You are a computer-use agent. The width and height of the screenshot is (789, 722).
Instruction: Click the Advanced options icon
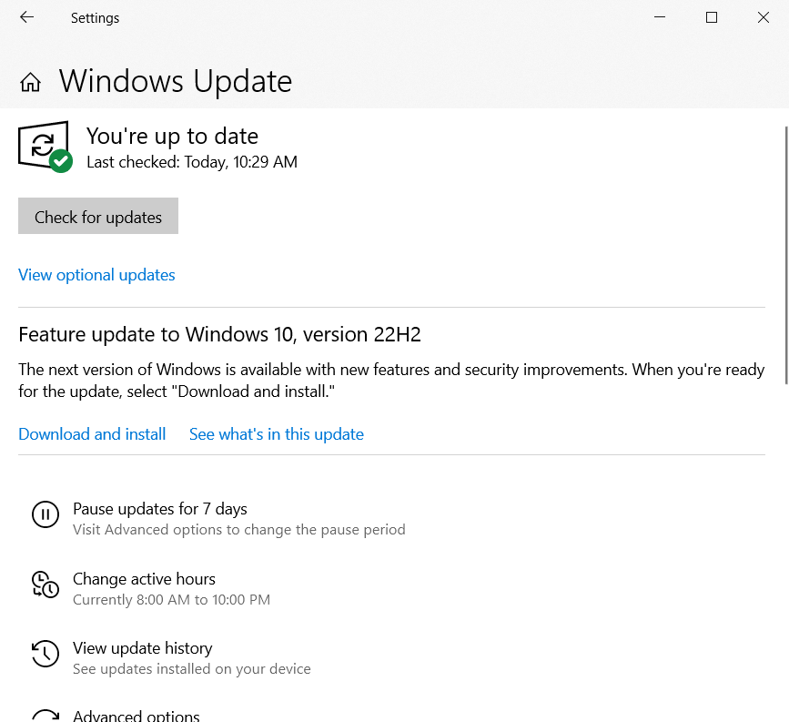pos(46,716)
